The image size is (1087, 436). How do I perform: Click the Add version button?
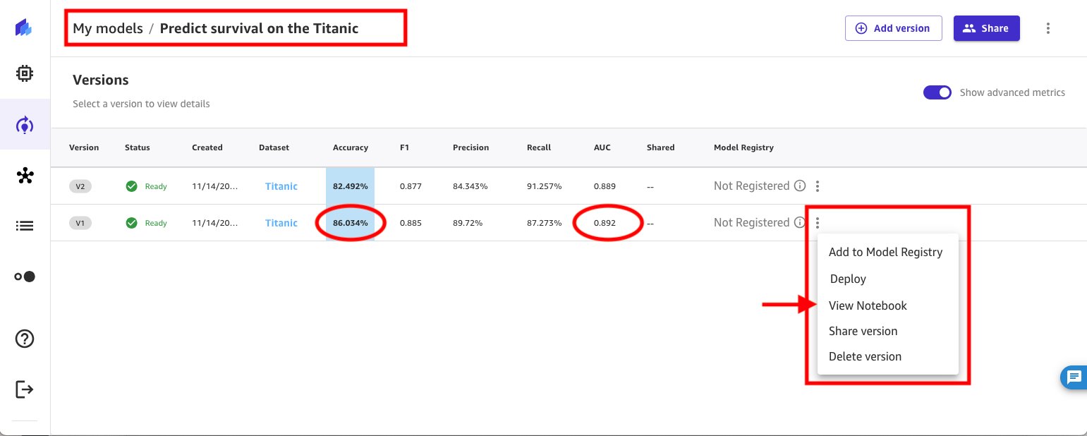click(x=893, y=28)
